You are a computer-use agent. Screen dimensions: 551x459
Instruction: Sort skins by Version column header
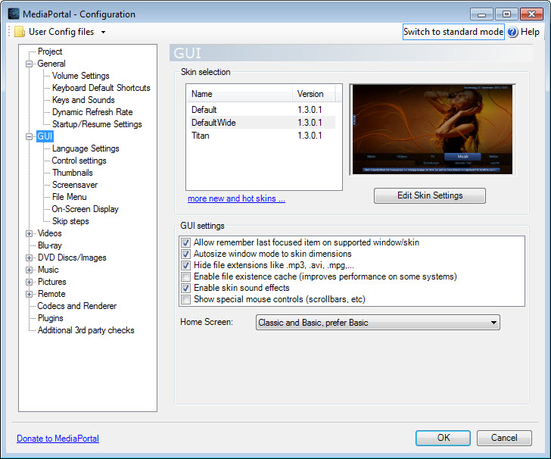pos(314,94)
